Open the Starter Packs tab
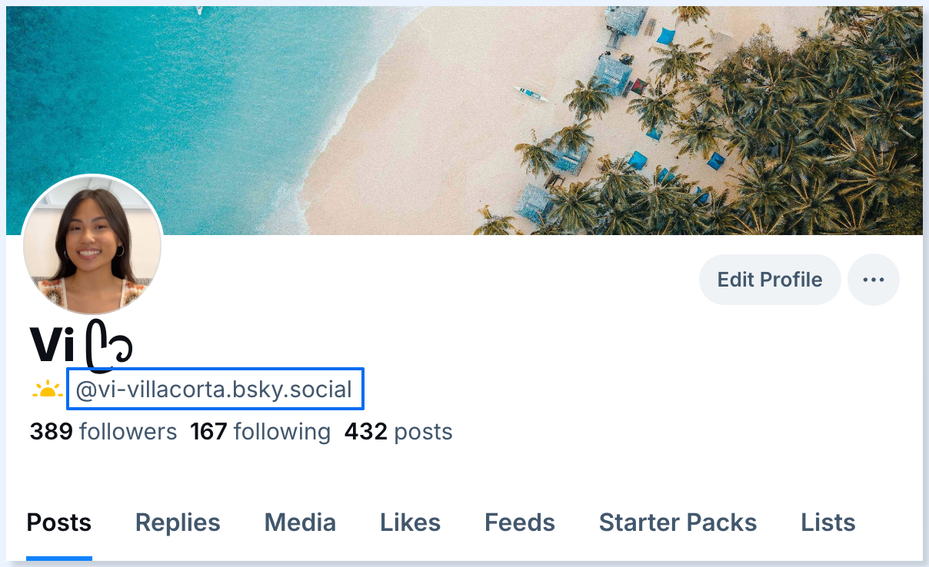The height and width of the screenshot is (567, 929). 678,523
